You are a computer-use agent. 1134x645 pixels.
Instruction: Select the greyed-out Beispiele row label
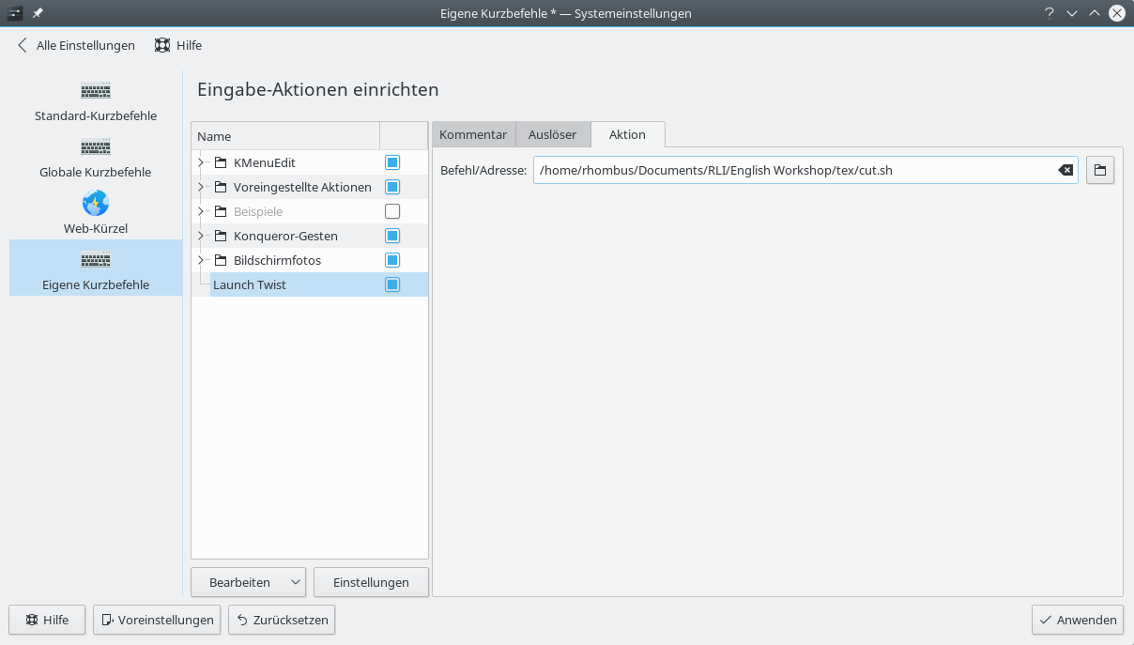point(258,211)
